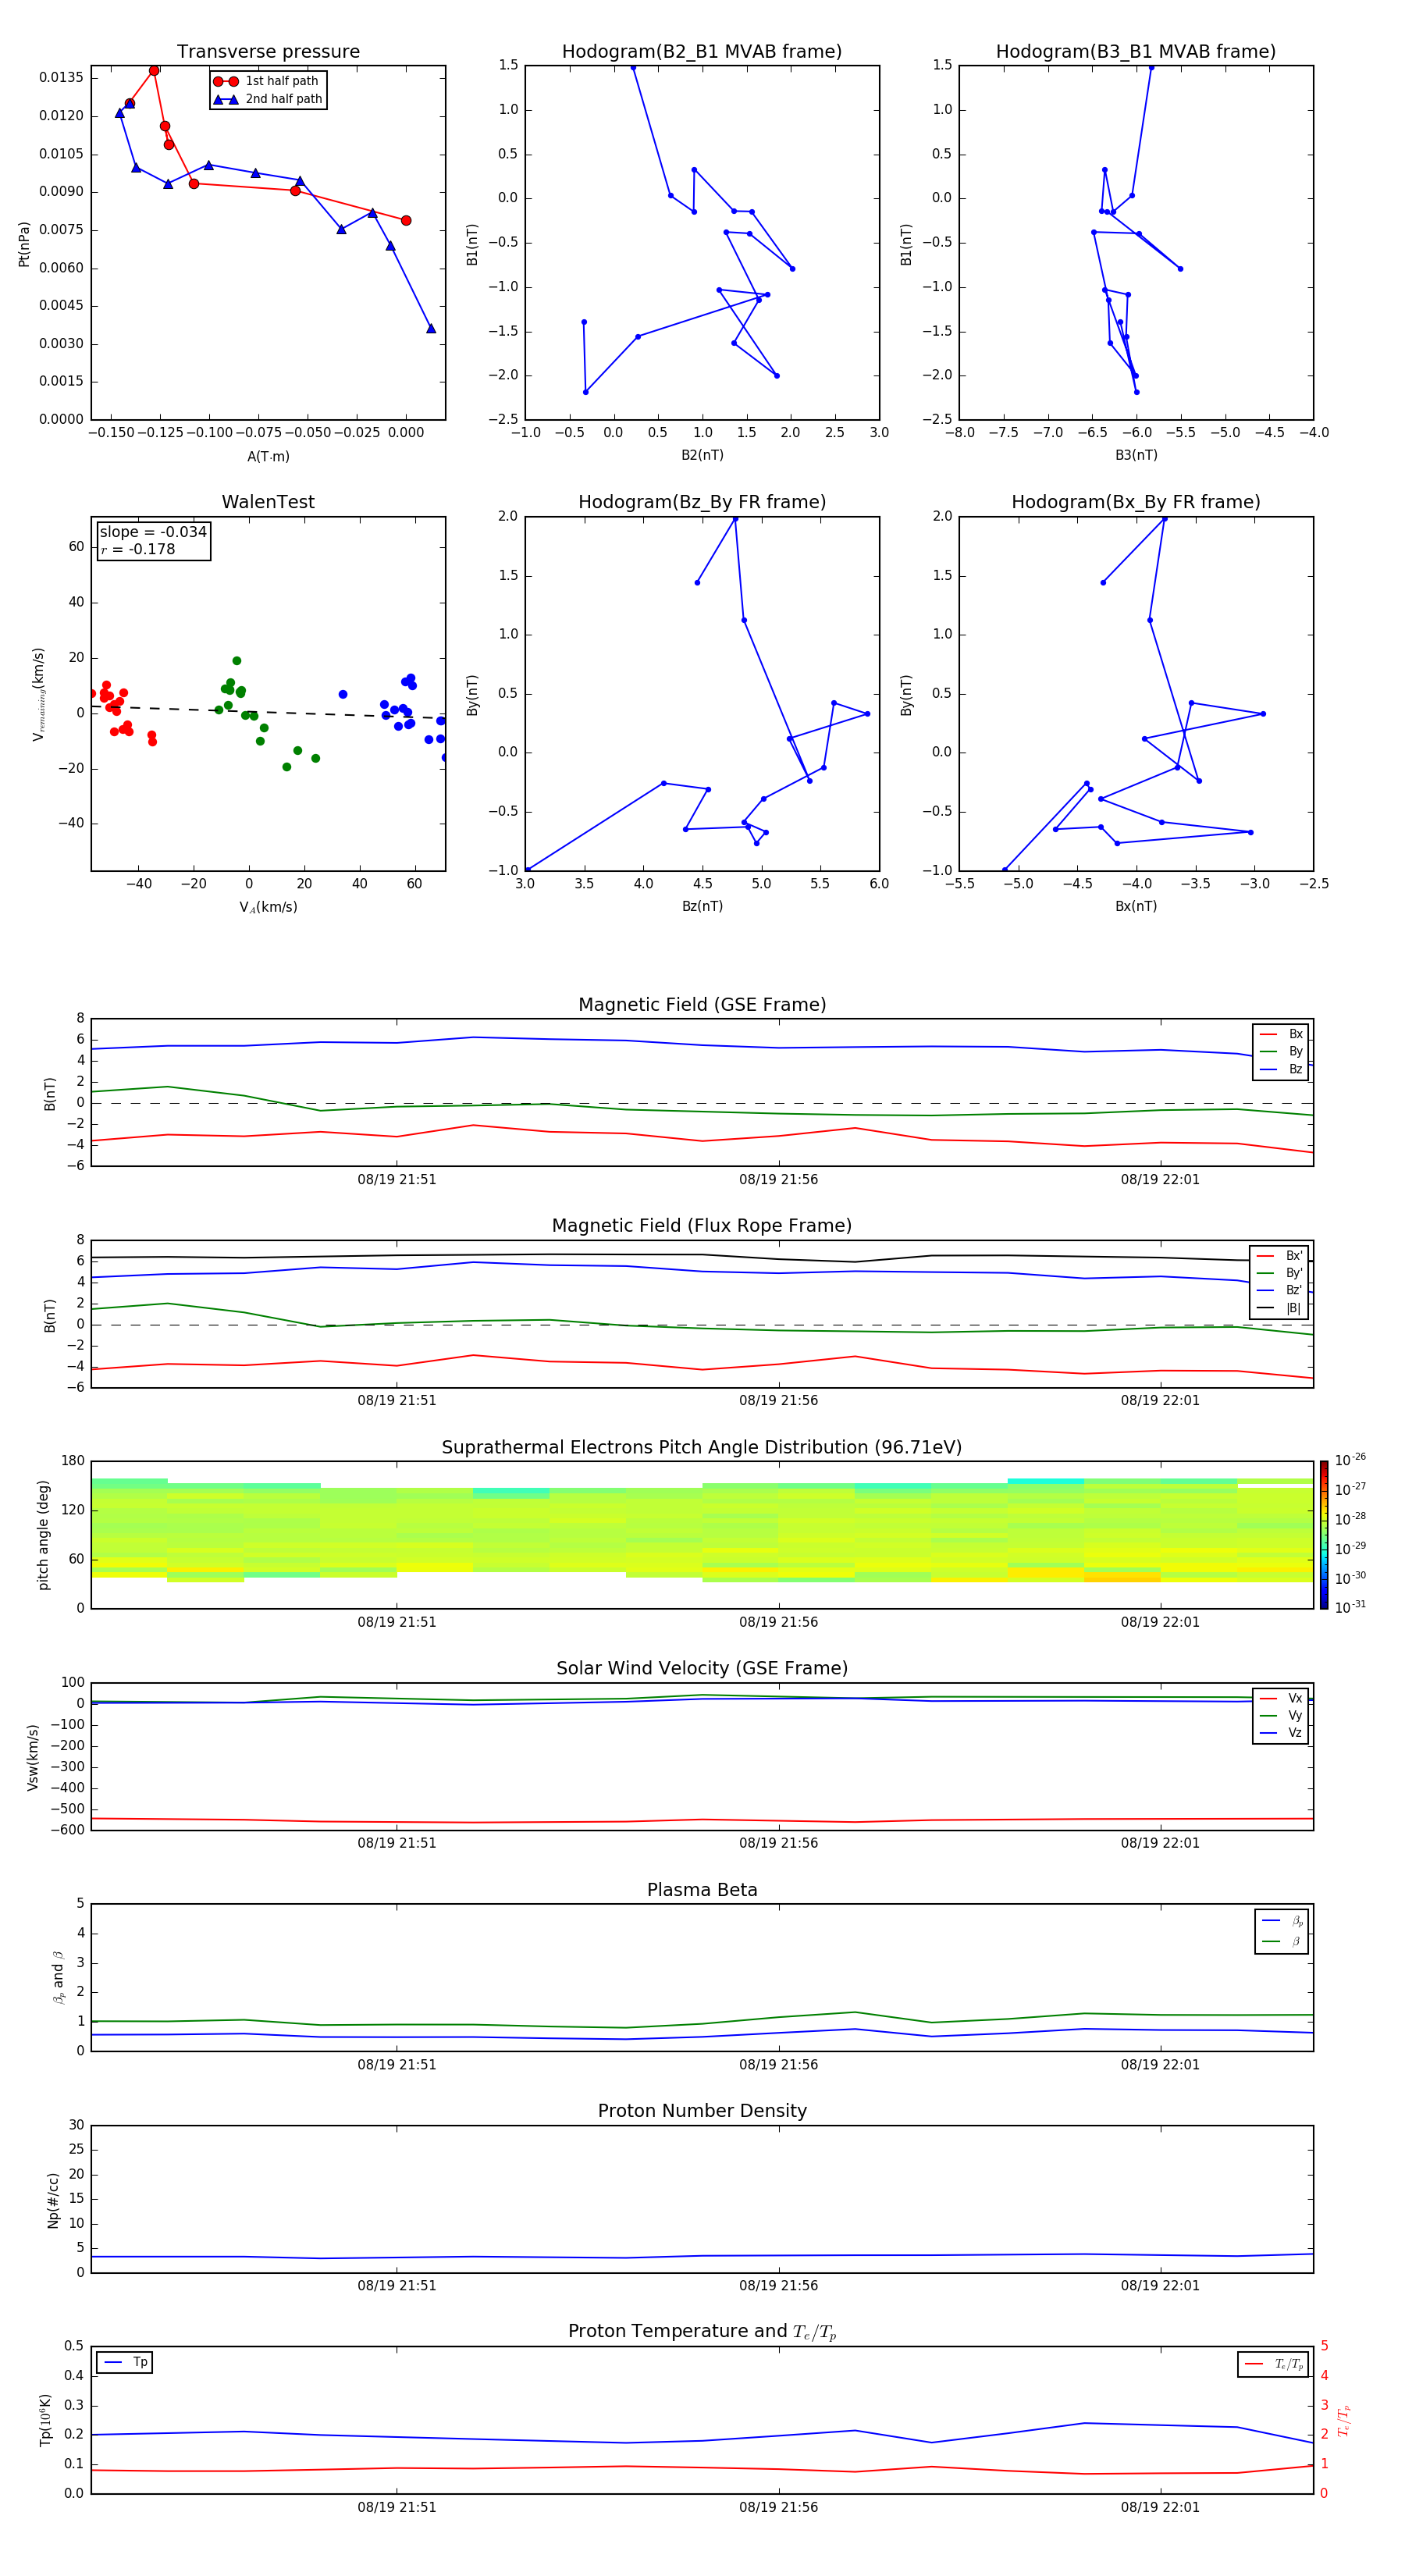Click the 'By' legend entry in GSE magnetic field
Image resolution: width=1405 pixels, height=2576 pixels.
pos(1281,1051)
